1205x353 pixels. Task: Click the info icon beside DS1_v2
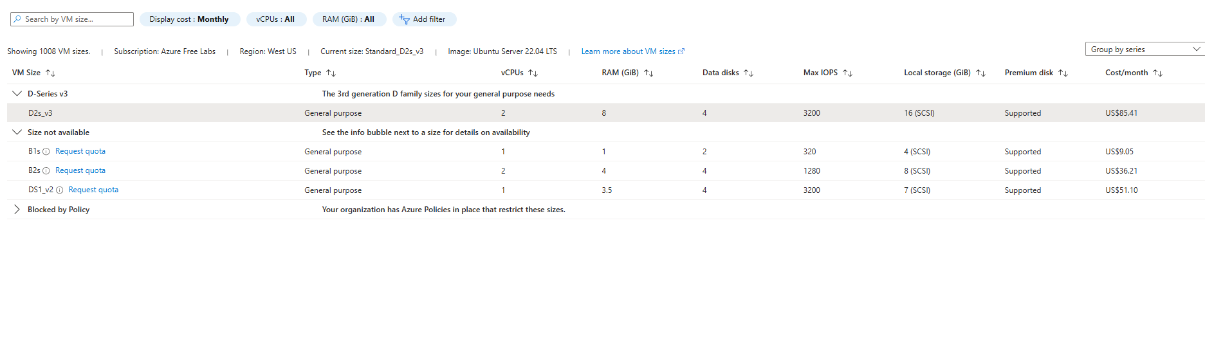point(60,190)
